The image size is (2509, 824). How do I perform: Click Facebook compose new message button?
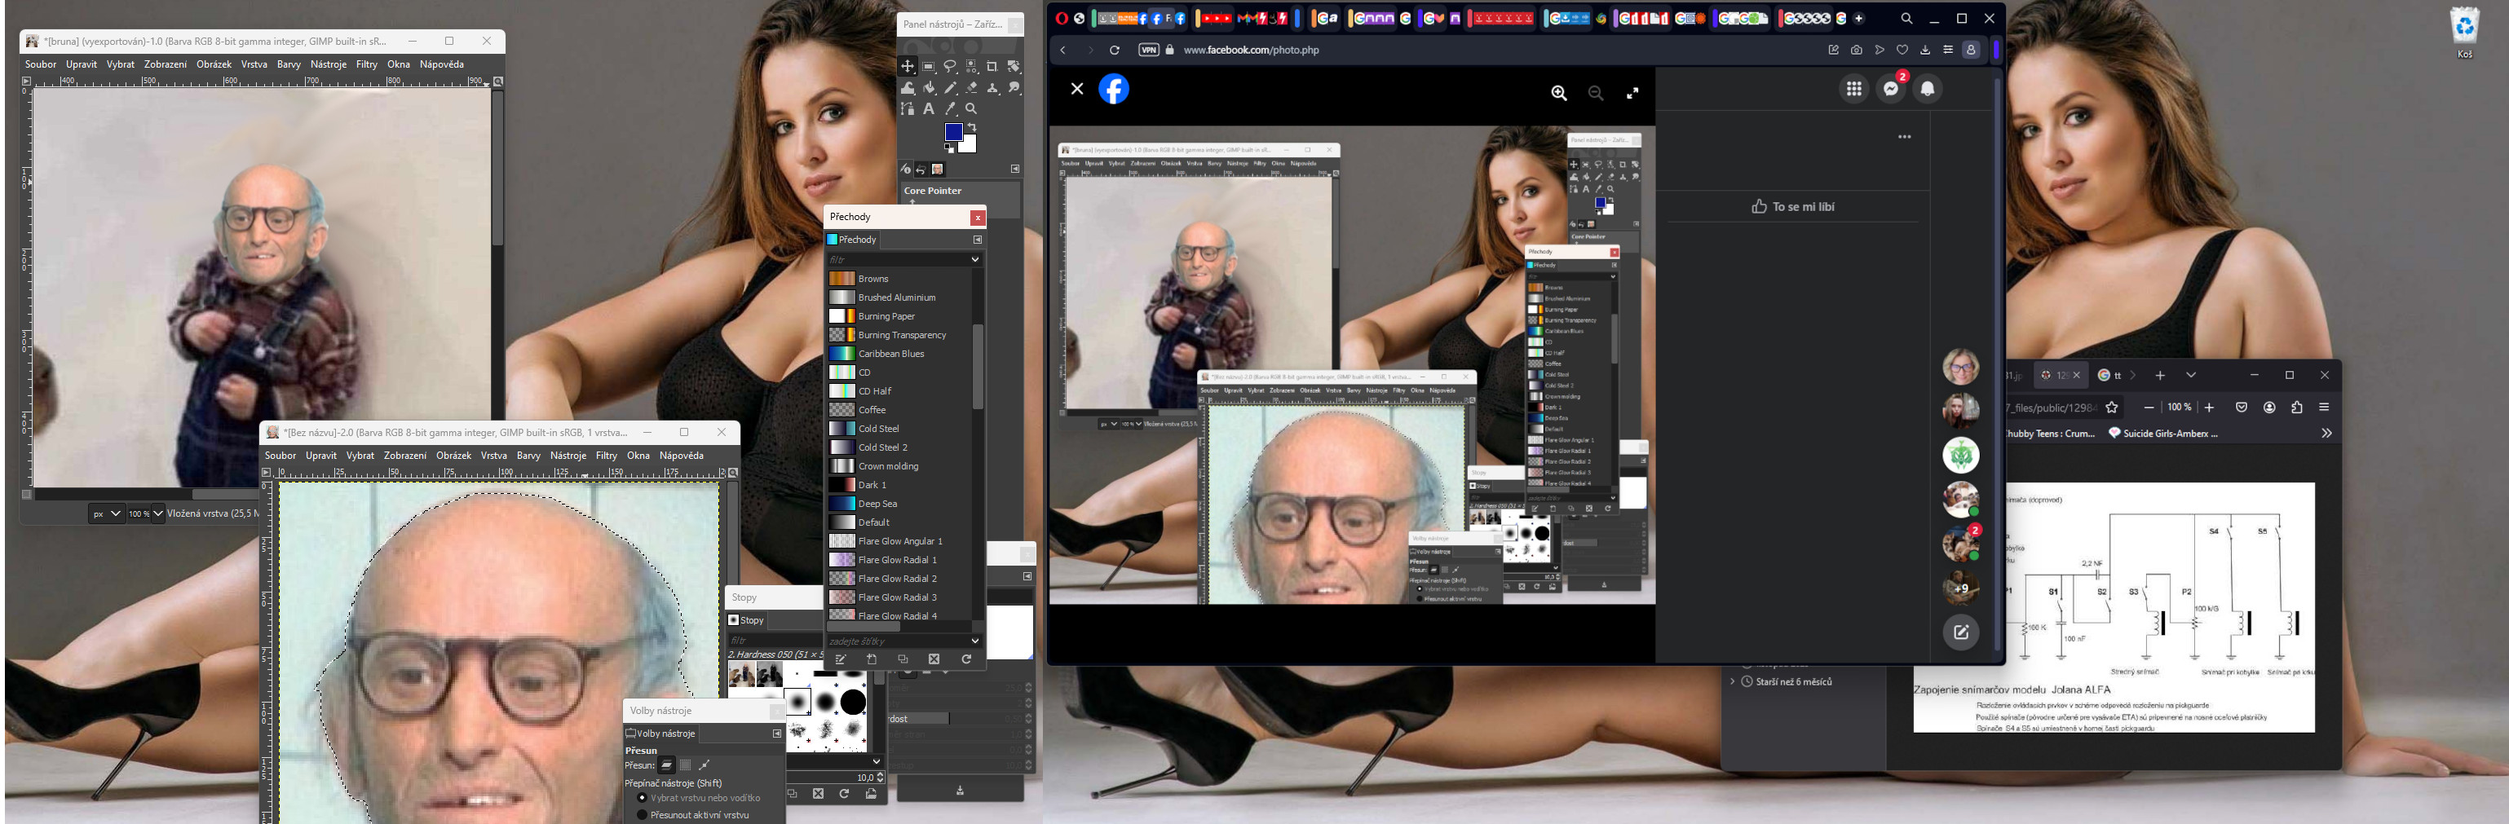[1961, 632]
